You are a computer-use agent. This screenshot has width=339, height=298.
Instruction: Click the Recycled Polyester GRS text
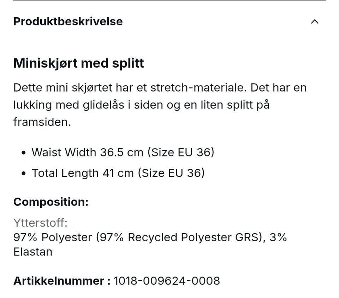pos(193,237)
